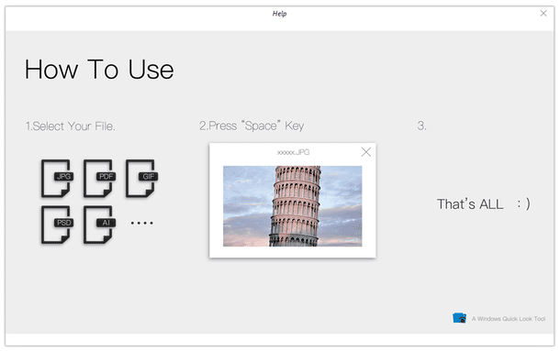Click the Leaning Tower preview image
560x351 pixels.
pos(293,206)
